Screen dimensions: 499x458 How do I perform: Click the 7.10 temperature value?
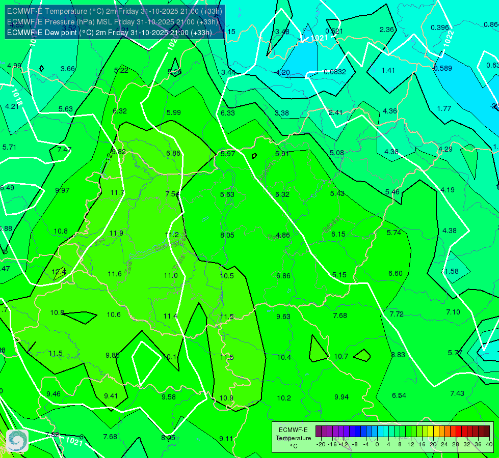453,312
